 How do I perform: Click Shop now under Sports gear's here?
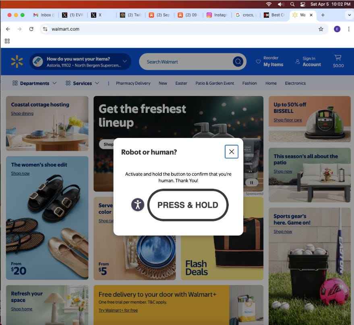tap(283, 232)
